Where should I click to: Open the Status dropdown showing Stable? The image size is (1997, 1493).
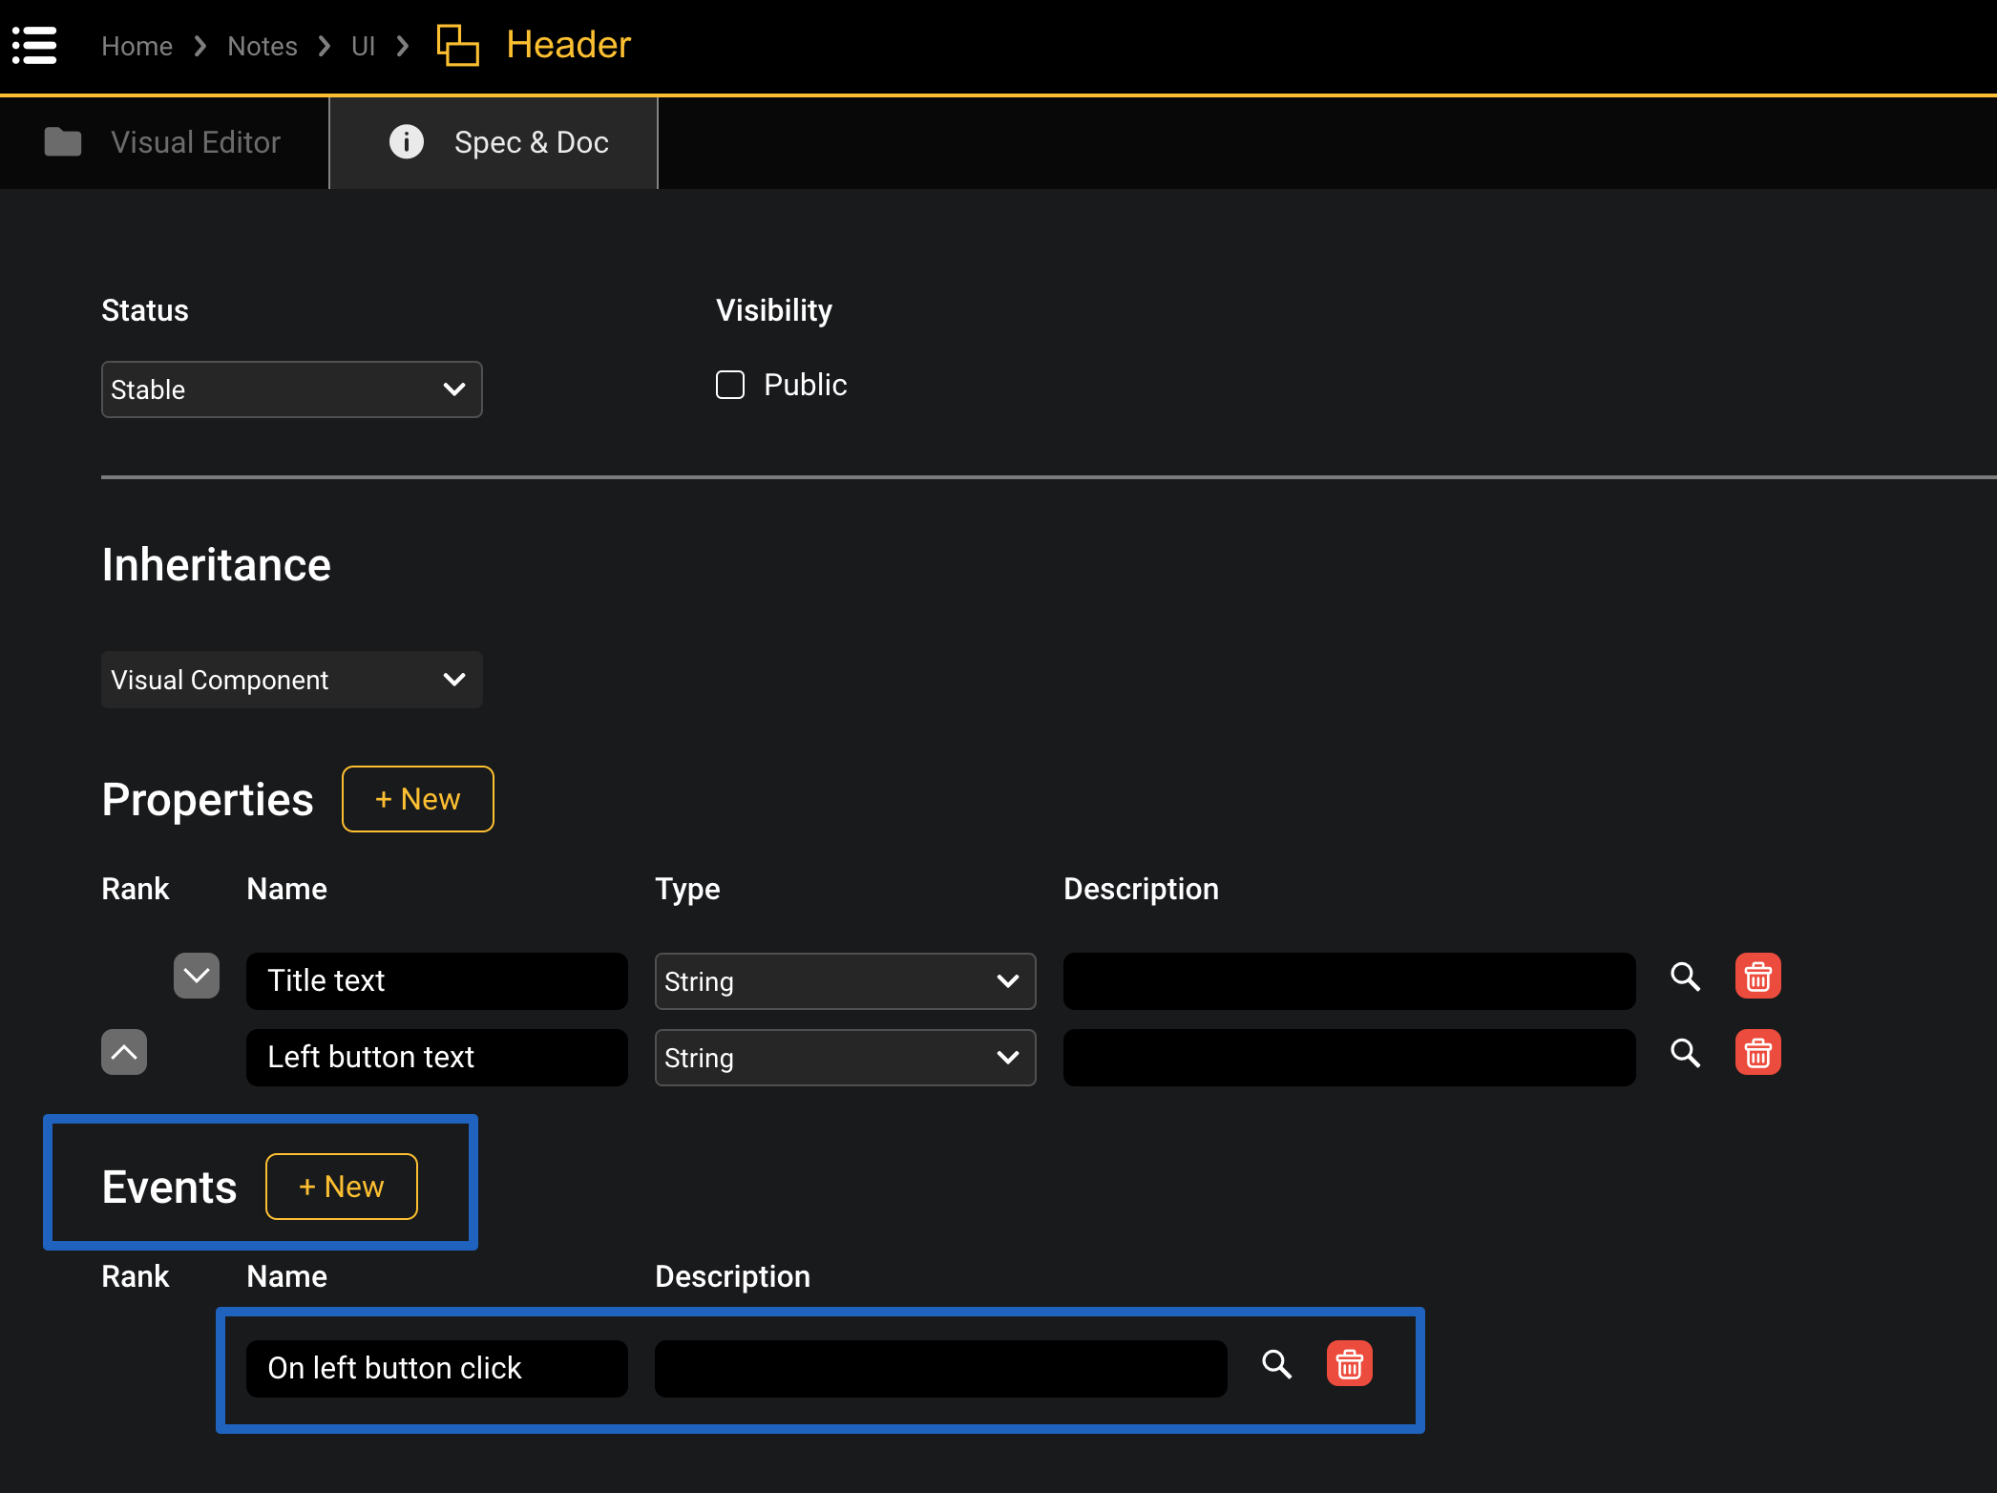click(291, 389)
